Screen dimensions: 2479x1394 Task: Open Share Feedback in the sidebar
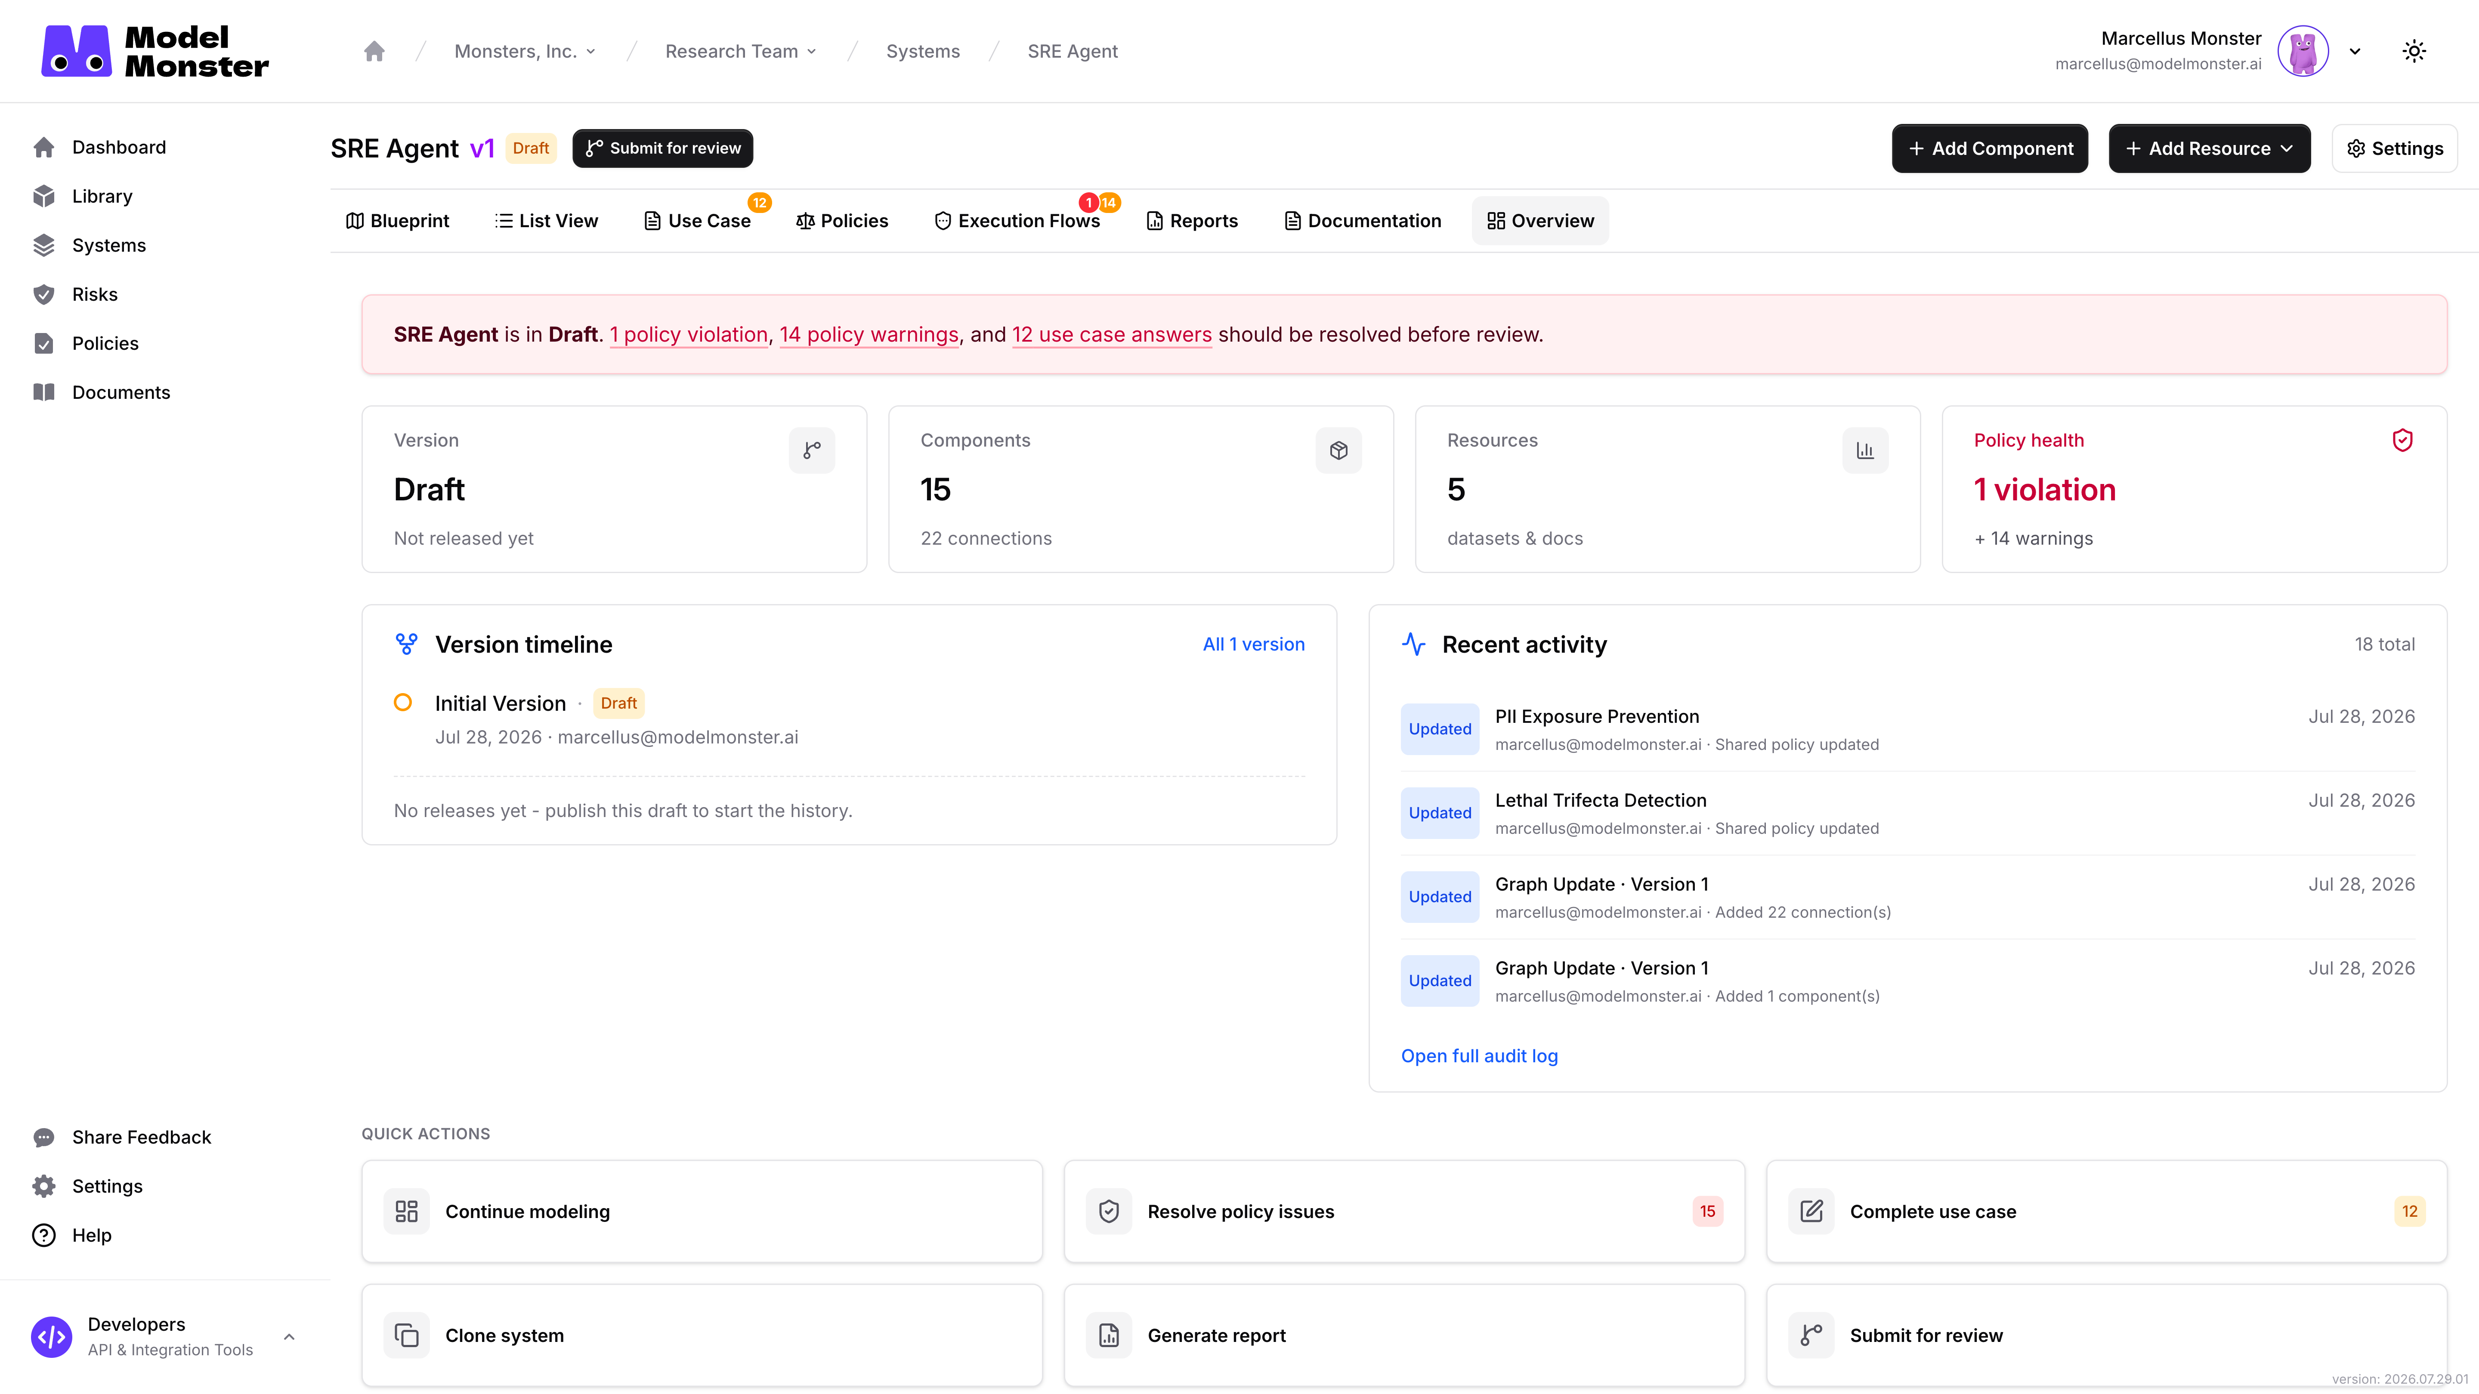click(142, 1137)
